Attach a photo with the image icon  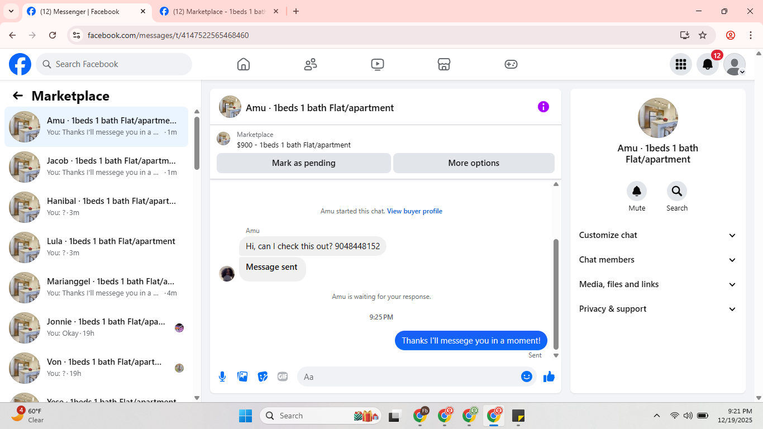242,376
